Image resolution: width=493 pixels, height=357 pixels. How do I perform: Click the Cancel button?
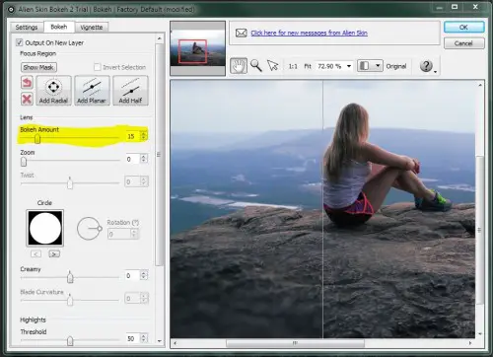[463, 43]
